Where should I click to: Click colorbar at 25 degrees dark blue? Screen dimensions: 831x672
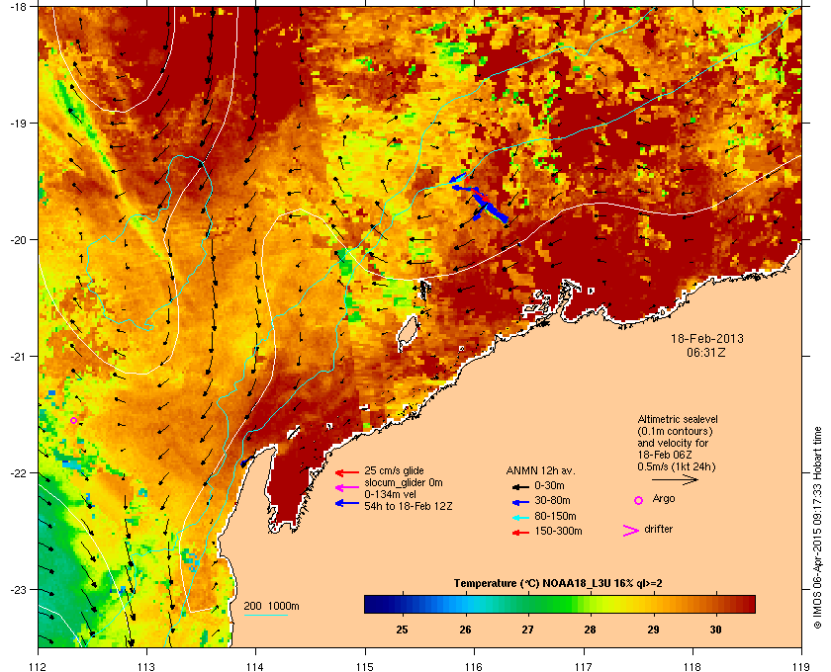403,604
